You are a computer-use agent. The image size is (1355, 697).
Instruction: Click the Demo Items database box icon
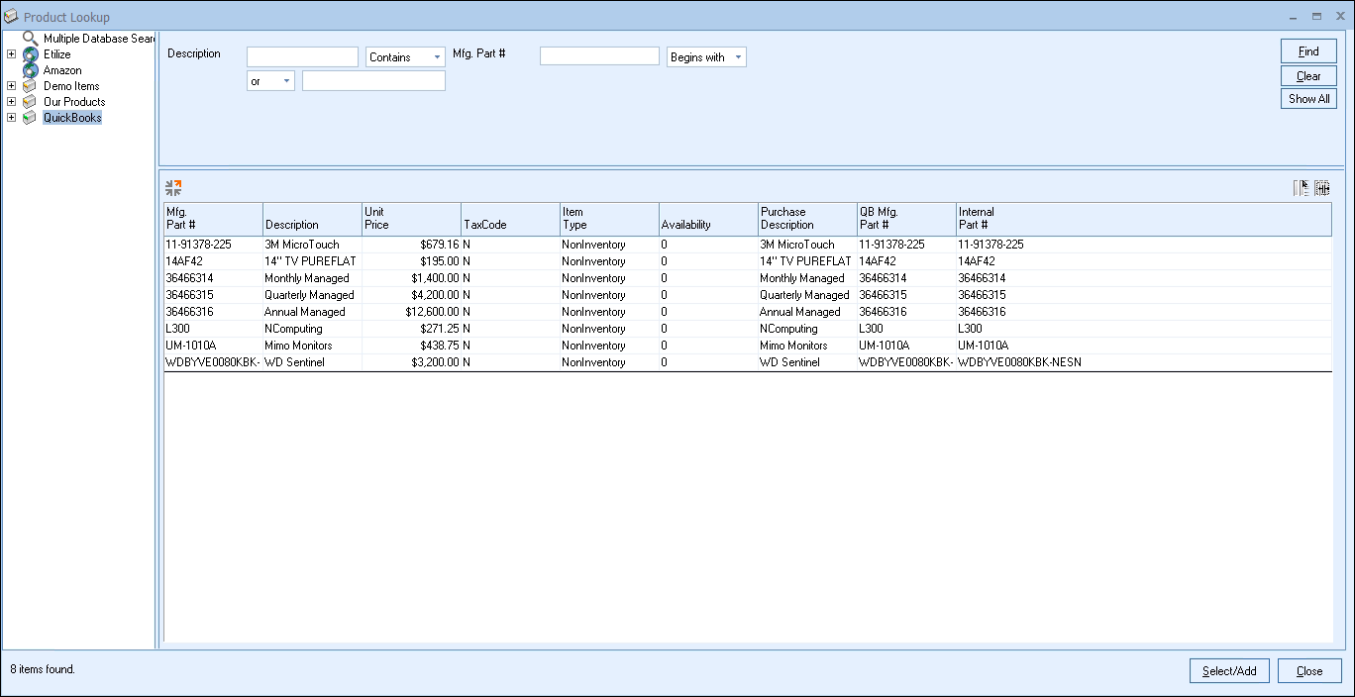click(30, 86)
